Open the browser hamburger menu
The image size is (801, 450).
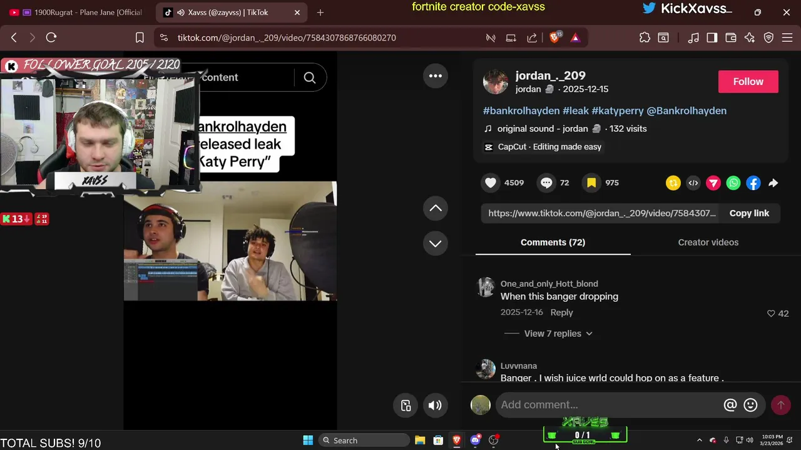click(787, 38)
